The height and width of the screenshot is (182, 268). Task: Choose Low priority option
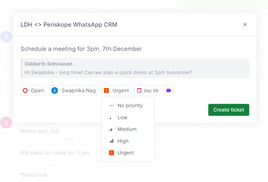click(128, 117)
